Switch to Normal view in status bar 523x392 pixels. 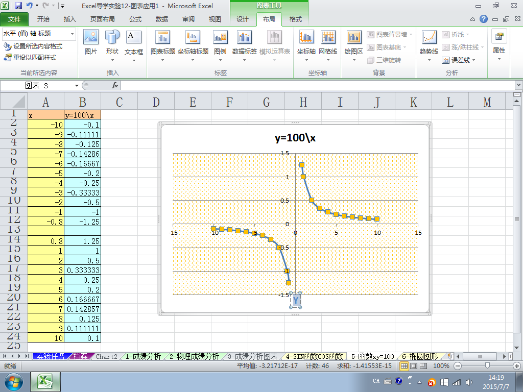click(x=404, y=366)
